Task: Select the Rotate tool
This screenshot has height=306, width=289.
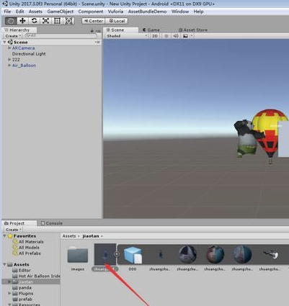Action: tap(34, 21)
